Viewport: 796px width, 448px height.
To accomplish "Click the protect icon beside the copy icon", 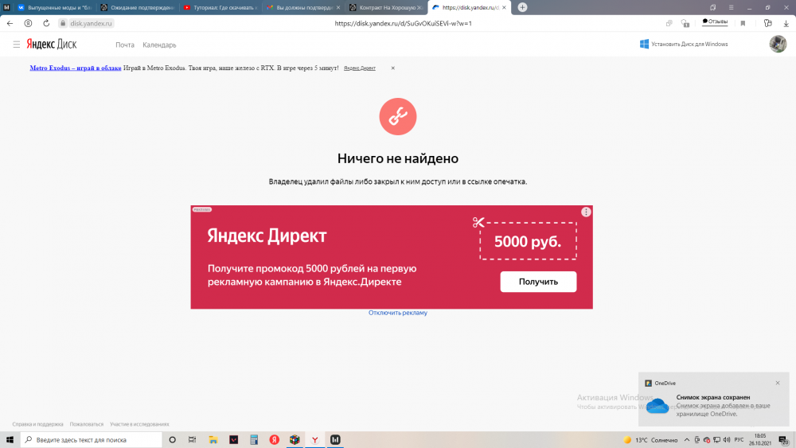I will pos(685,23).
